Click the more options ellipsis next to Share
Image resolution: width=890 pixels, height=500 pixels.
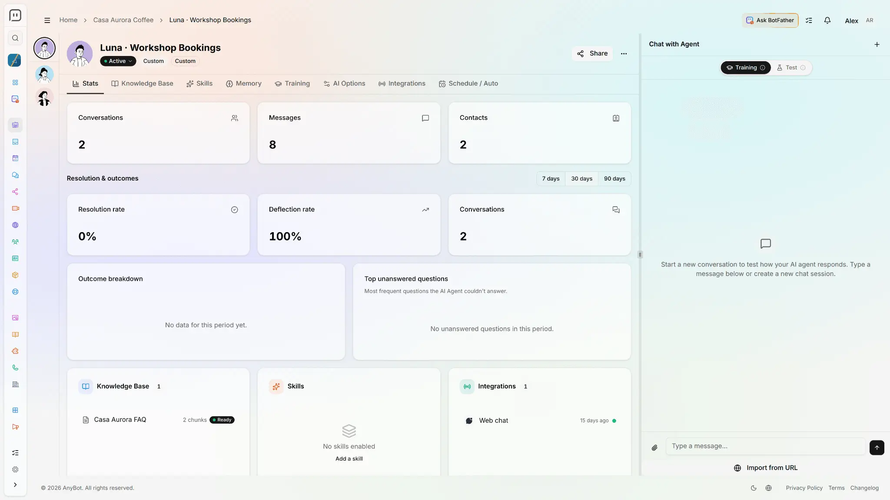pyautogui.click(x=624, y=53)
